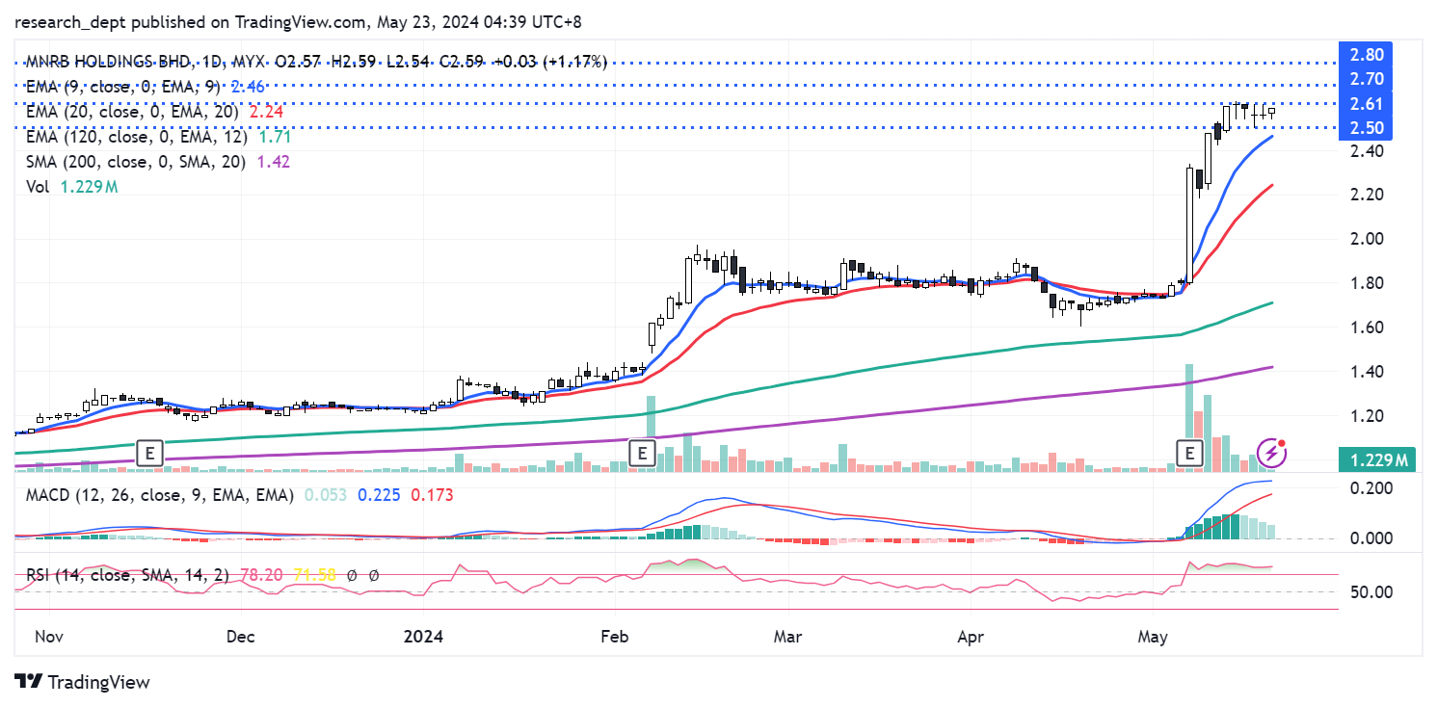
Task: Click the earnings E marker in early February
Action: tap(642, 452)
